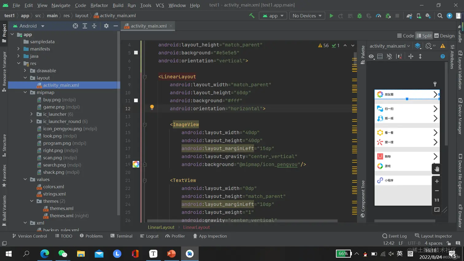Open the Refactor menu

click(x=99, y=5)
